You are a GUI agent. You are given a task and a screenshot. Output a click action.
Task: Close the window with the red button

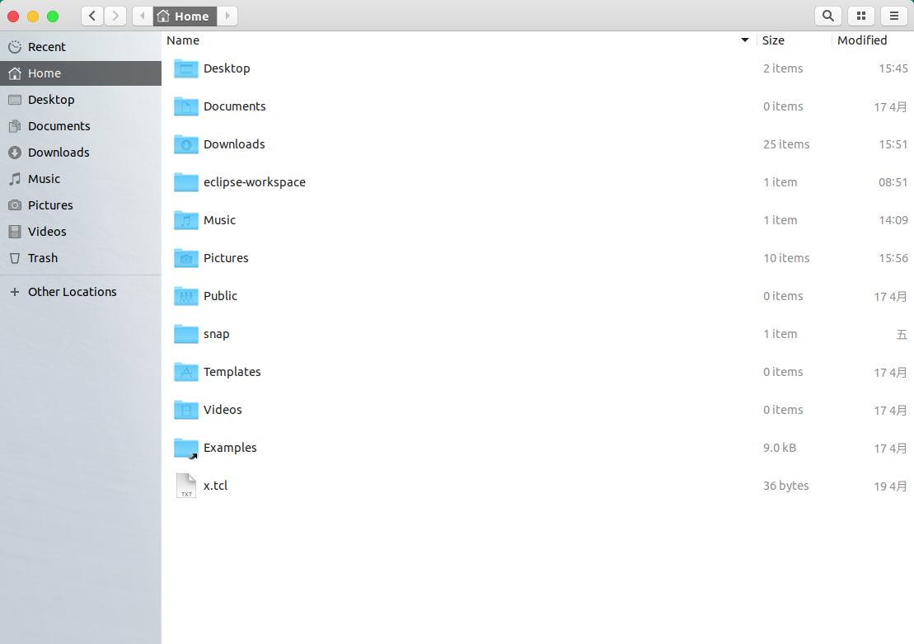[x=13, y=16]
